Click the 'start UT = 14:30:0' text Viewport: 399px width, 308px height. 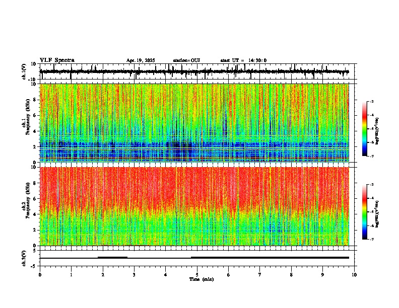point(243,60)
